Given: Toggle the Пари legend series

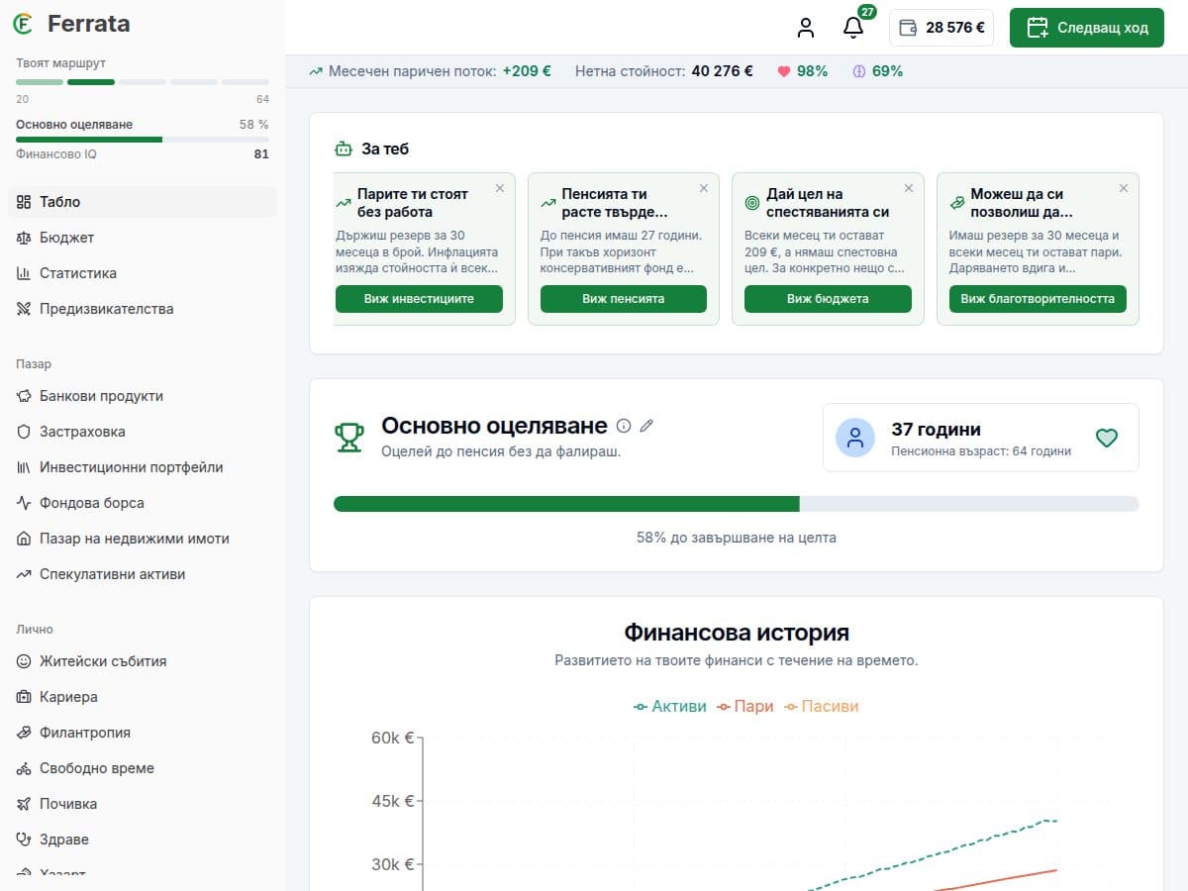Looking at the screenshot, I should (x=744, y=707).
